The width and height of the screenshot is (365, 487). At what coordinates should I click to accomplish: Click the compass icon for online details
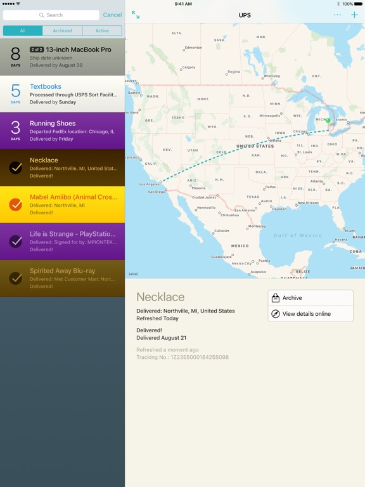(275, 314)
